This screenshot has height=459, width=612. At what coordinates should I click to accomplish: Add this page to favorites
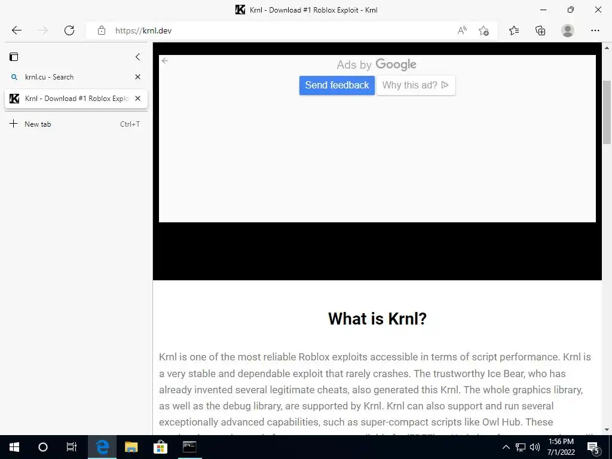[x=484, y=30]
